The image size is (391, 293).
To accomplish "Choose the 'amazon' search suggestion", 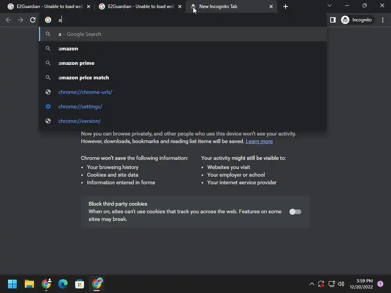I will pos(183,48).
